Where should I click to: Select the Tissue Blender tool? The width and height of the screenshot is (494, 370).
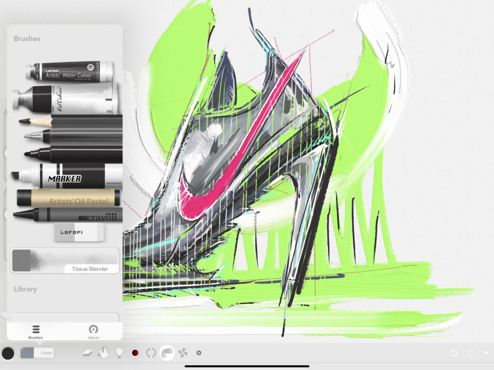click(x=65, y=260)
